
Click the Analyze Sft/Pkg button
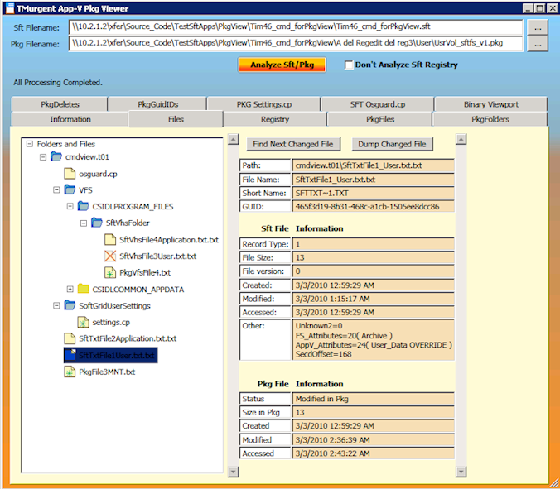(282, 65)
